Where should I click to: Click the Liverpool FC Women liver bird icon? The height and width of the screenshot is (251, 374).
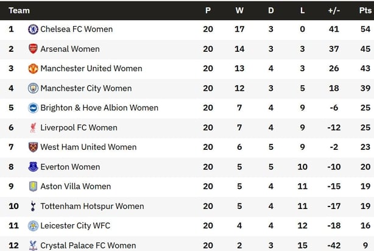point(33,128)
